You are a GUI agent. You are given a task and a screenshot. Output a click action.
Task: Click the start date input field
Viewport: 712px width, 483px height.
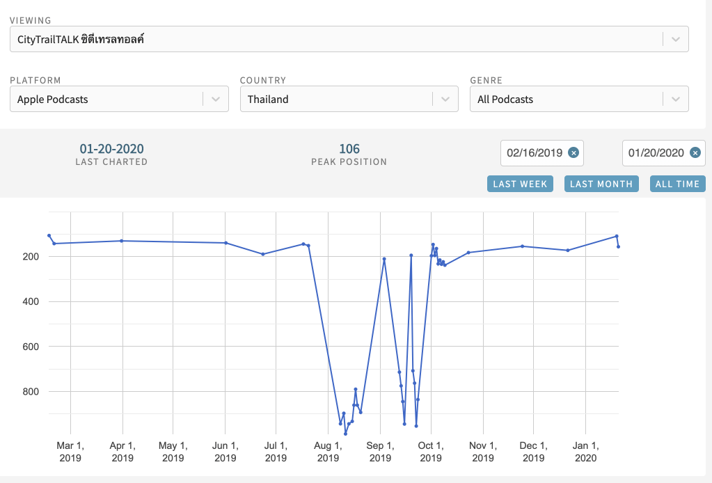[535, 153]
